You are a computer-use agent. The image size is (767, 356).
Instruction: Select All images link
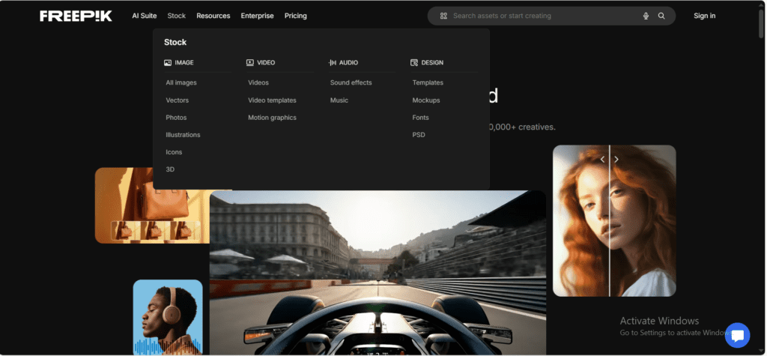(181, 82)
